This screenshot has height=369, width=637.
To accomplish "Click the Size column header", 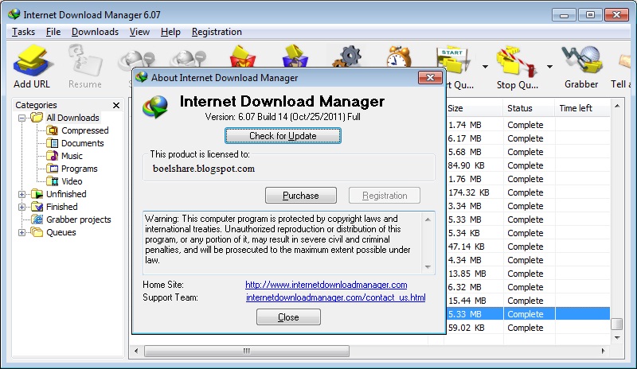I will (475, 108).
